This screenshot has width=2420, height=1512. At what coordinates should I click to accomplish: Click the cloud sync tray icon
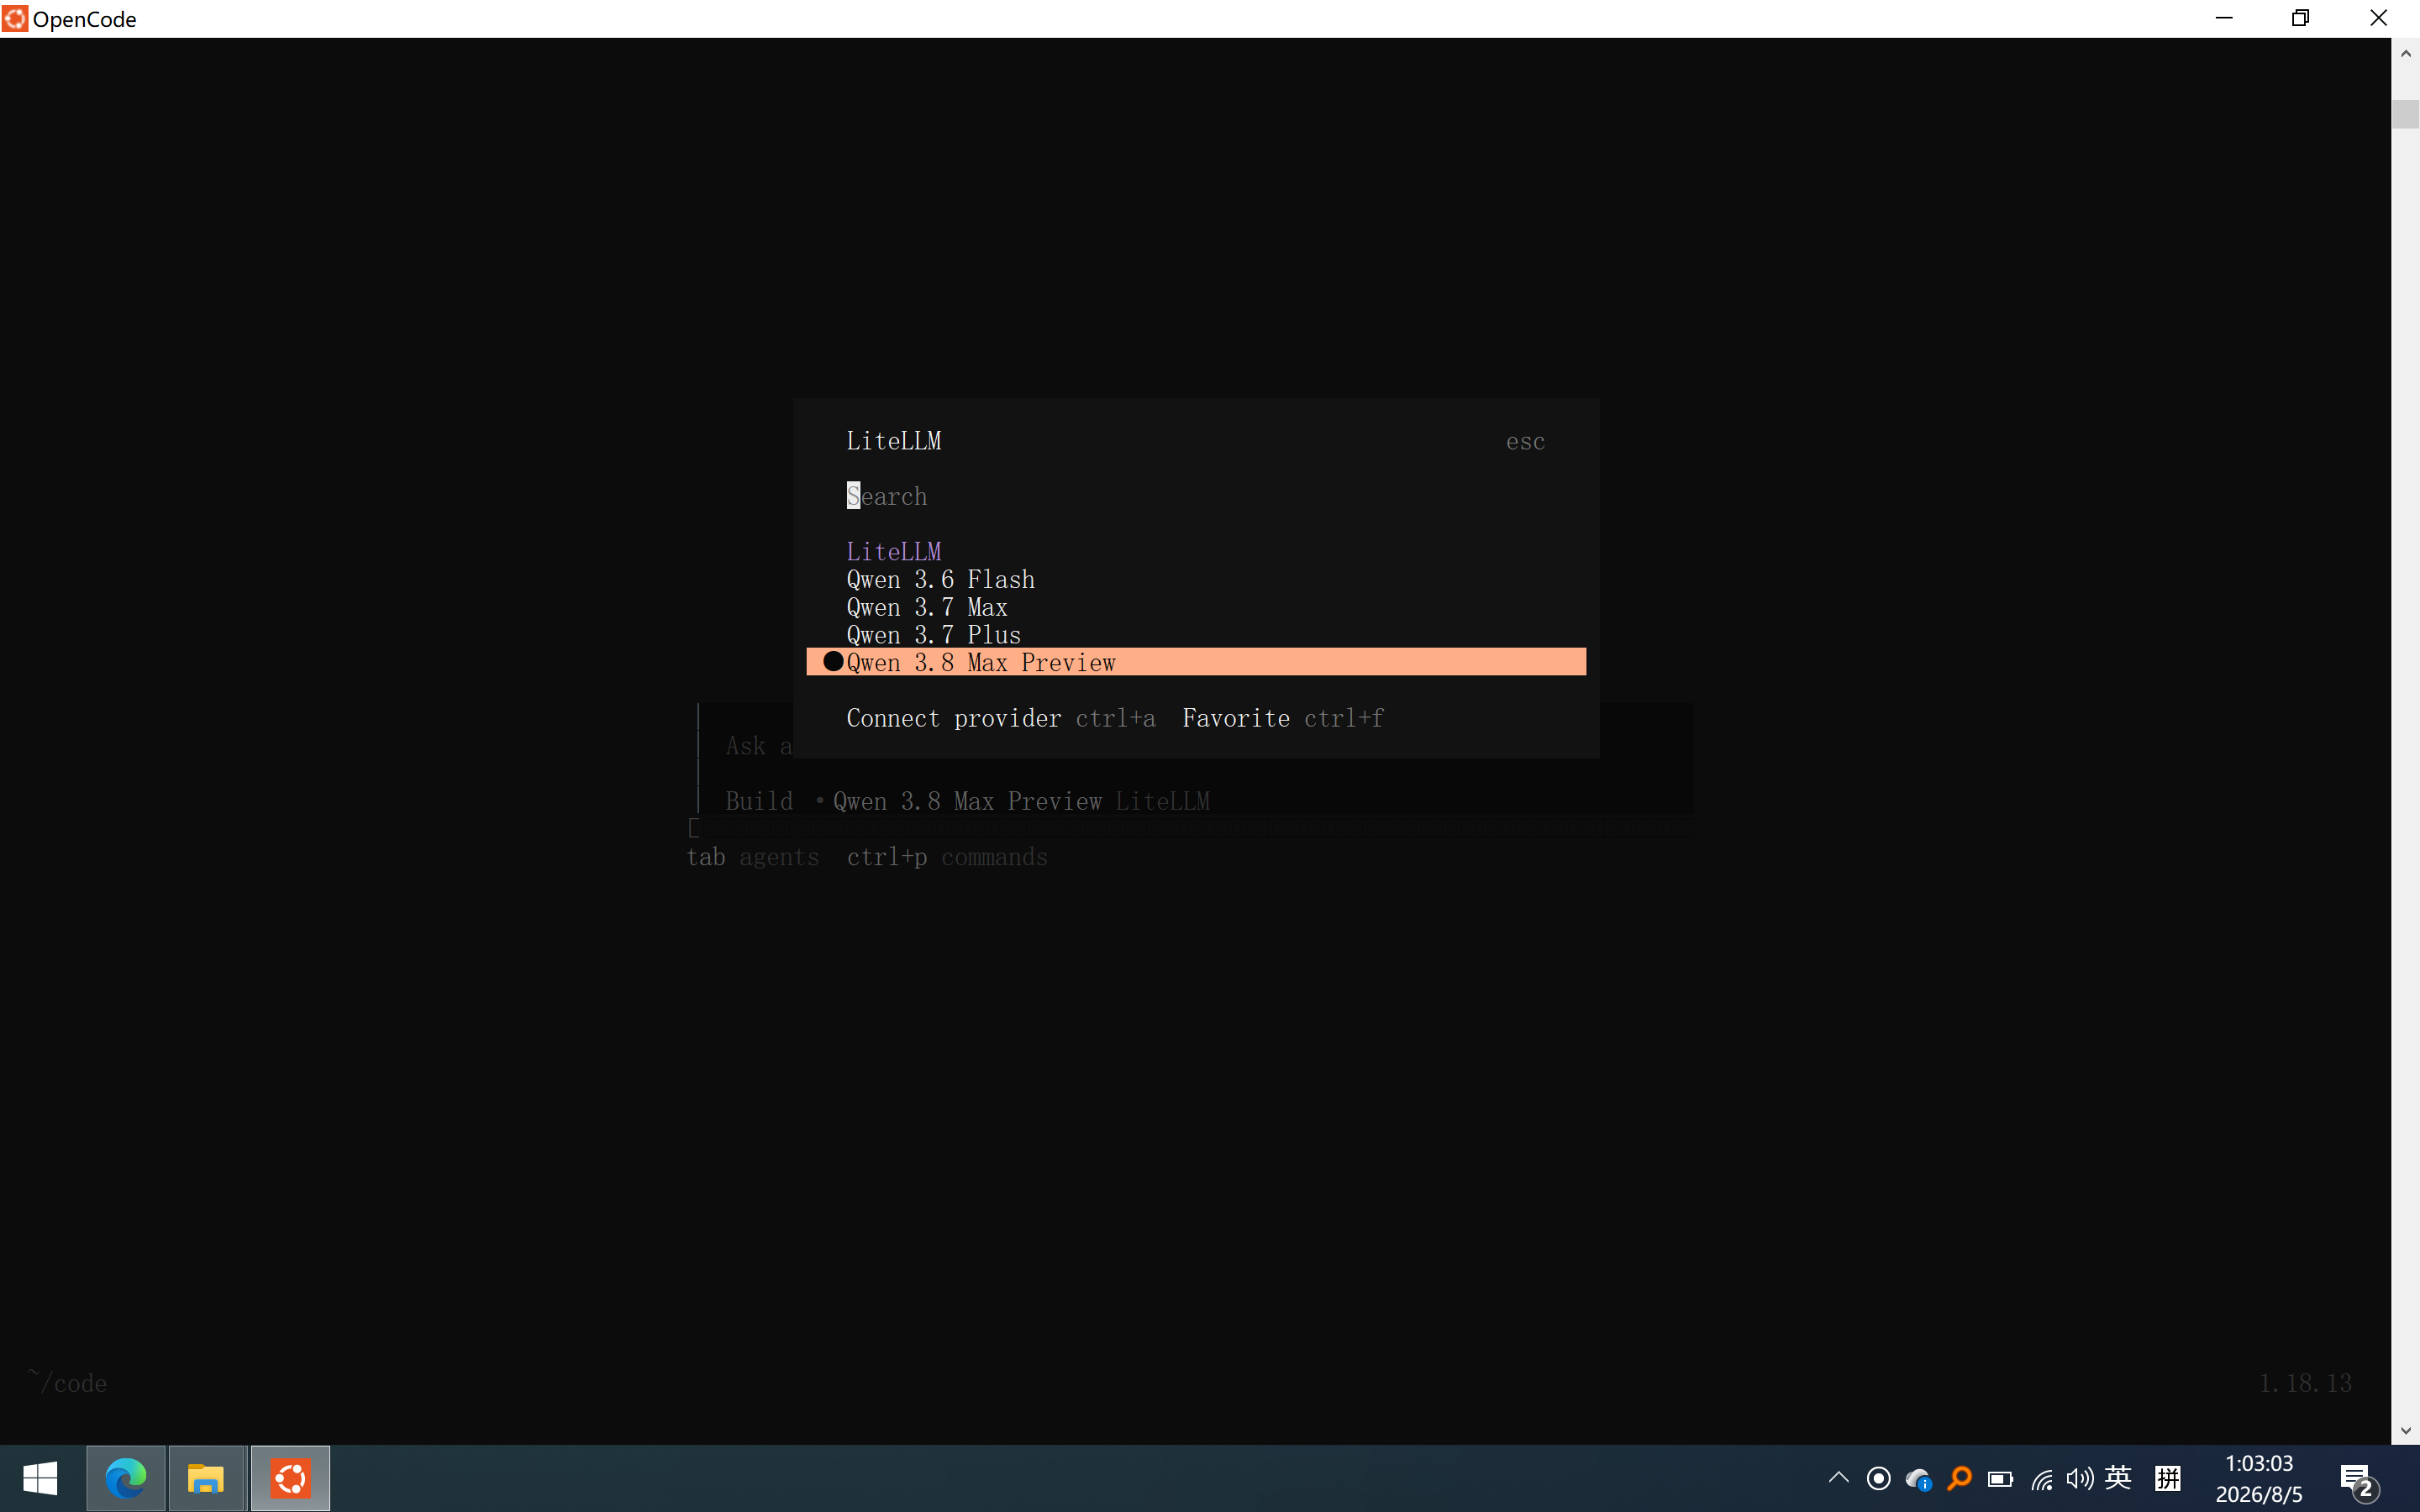click(x=1918, y=1478)
